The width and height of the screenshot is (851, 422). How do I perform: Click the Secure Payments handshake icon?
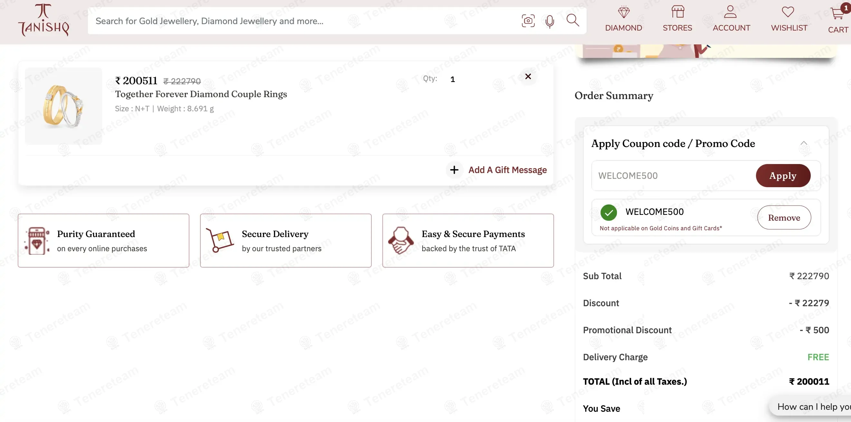click(x=400, y=241)
